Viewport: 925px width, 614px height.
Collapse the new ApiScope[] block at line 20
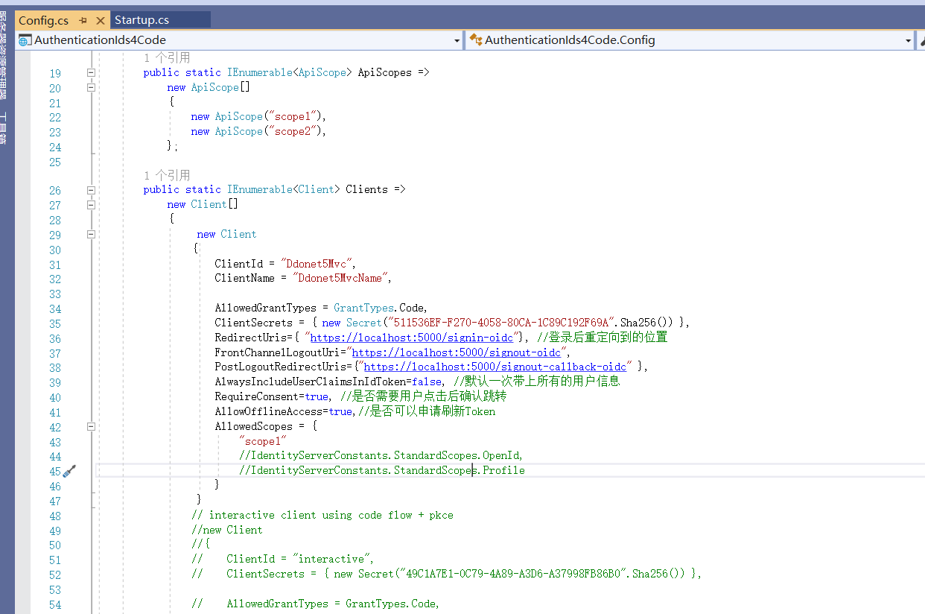pos(91,88)
